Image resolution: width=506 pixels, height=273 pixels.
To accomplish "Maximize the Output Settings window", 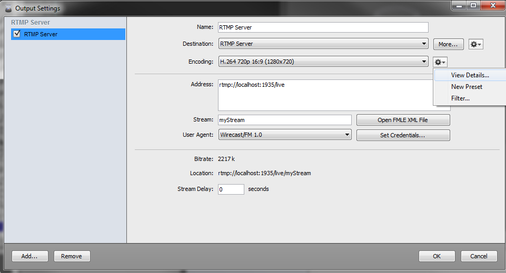I will (473, 5).
